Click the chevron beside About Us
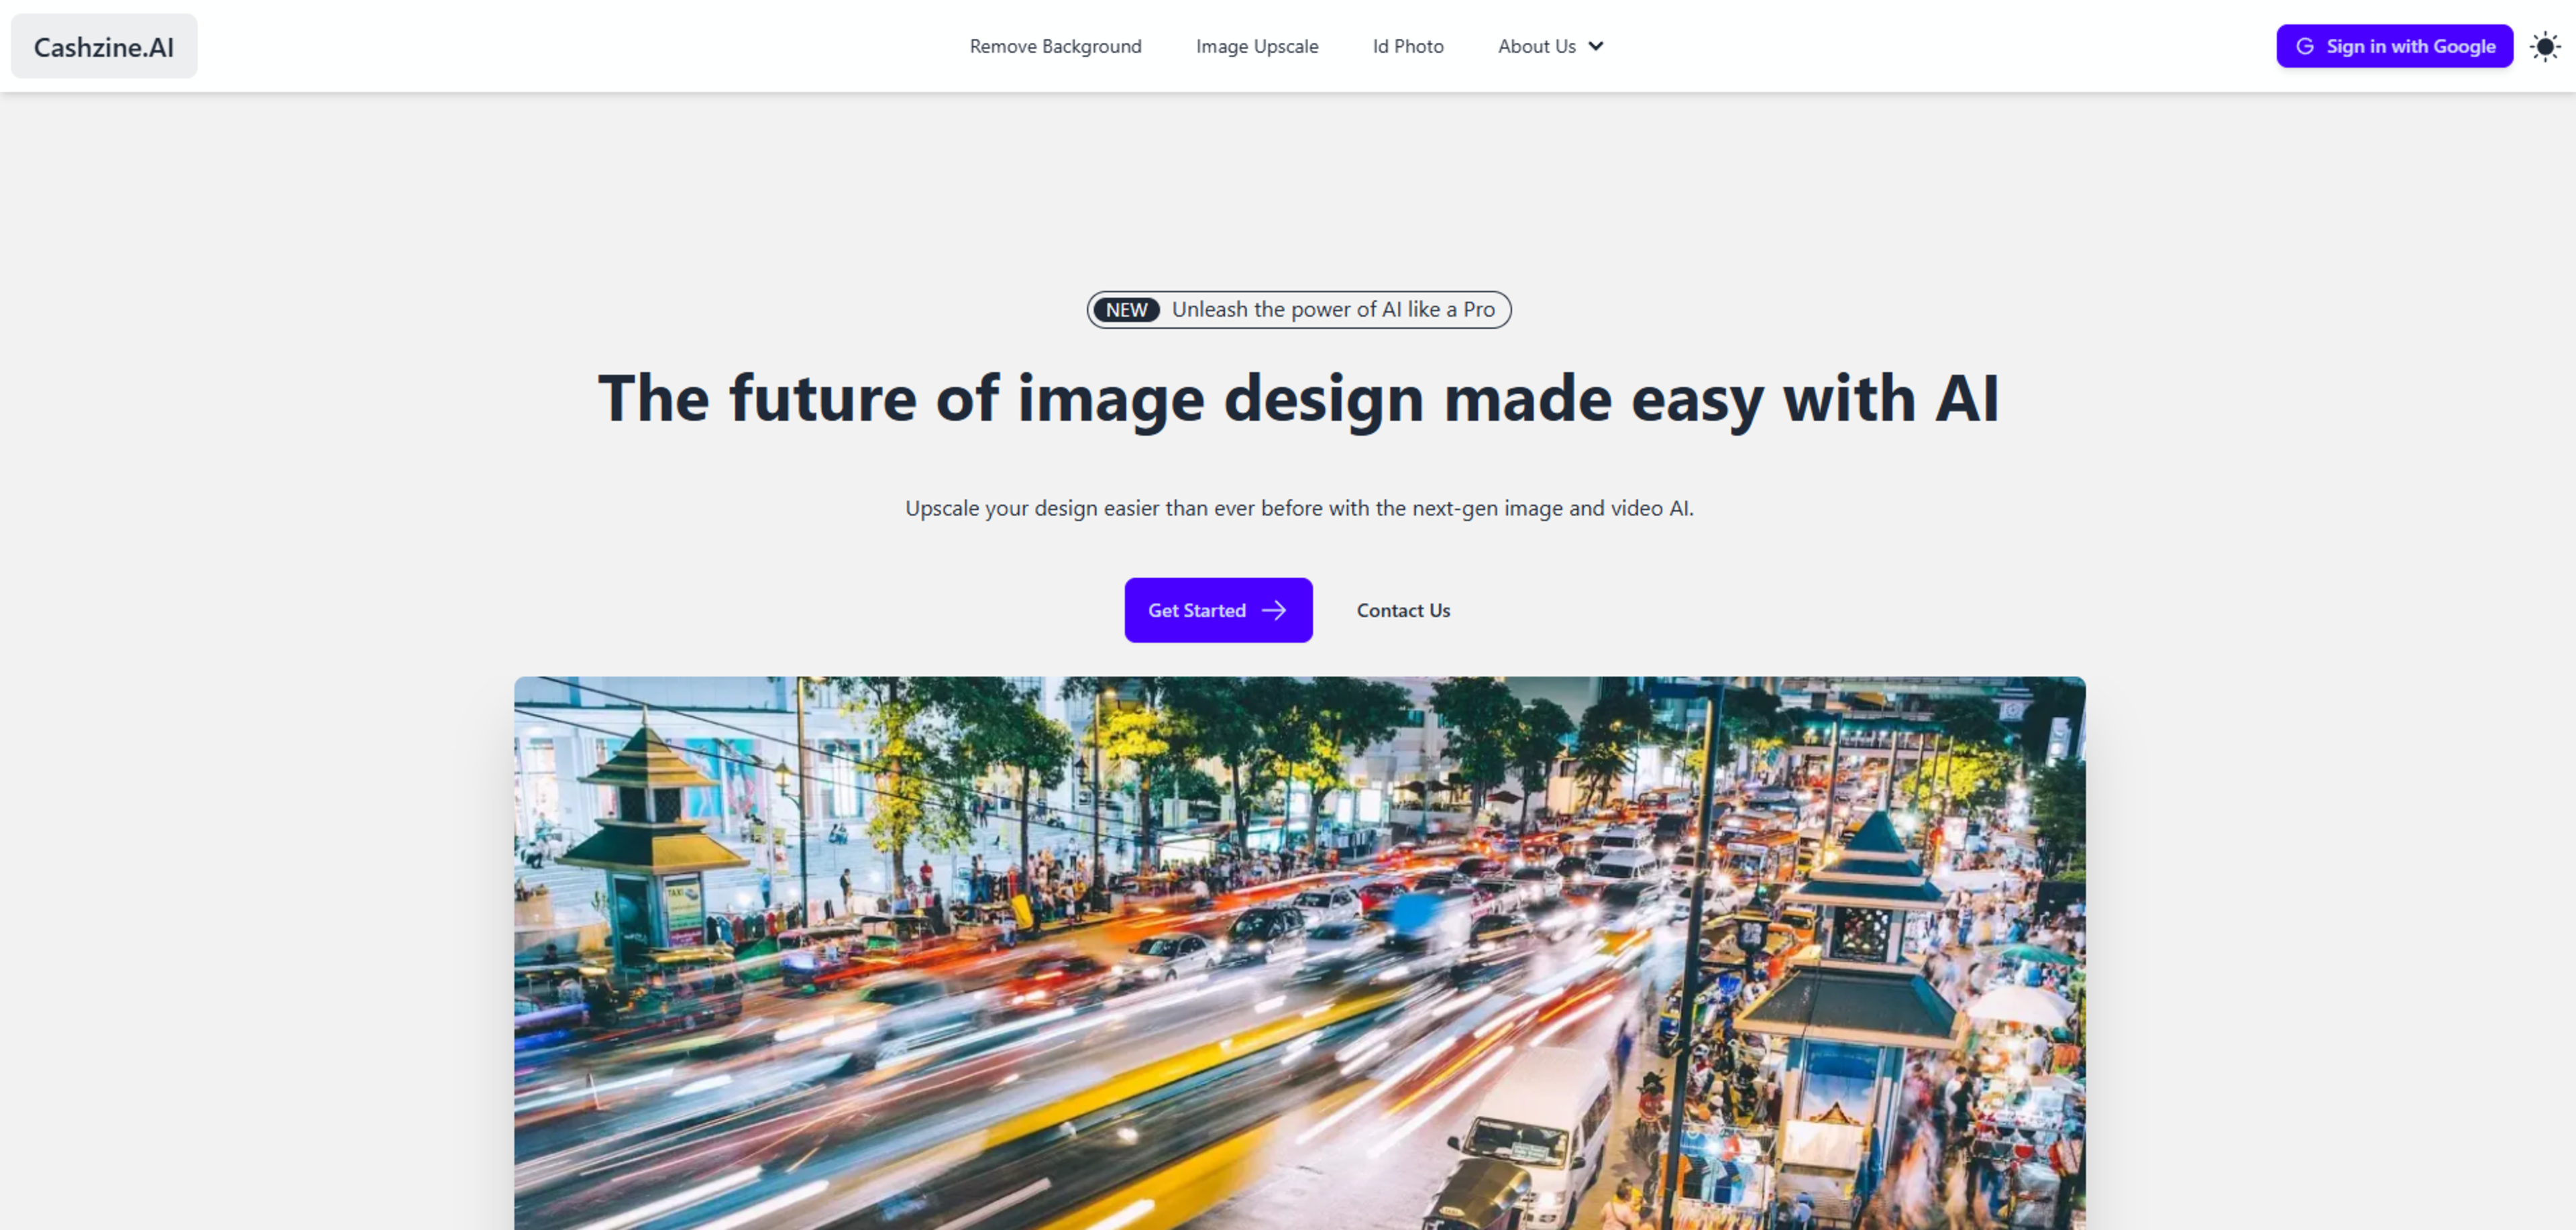2576x1230 pixels. coord(1596,46)
